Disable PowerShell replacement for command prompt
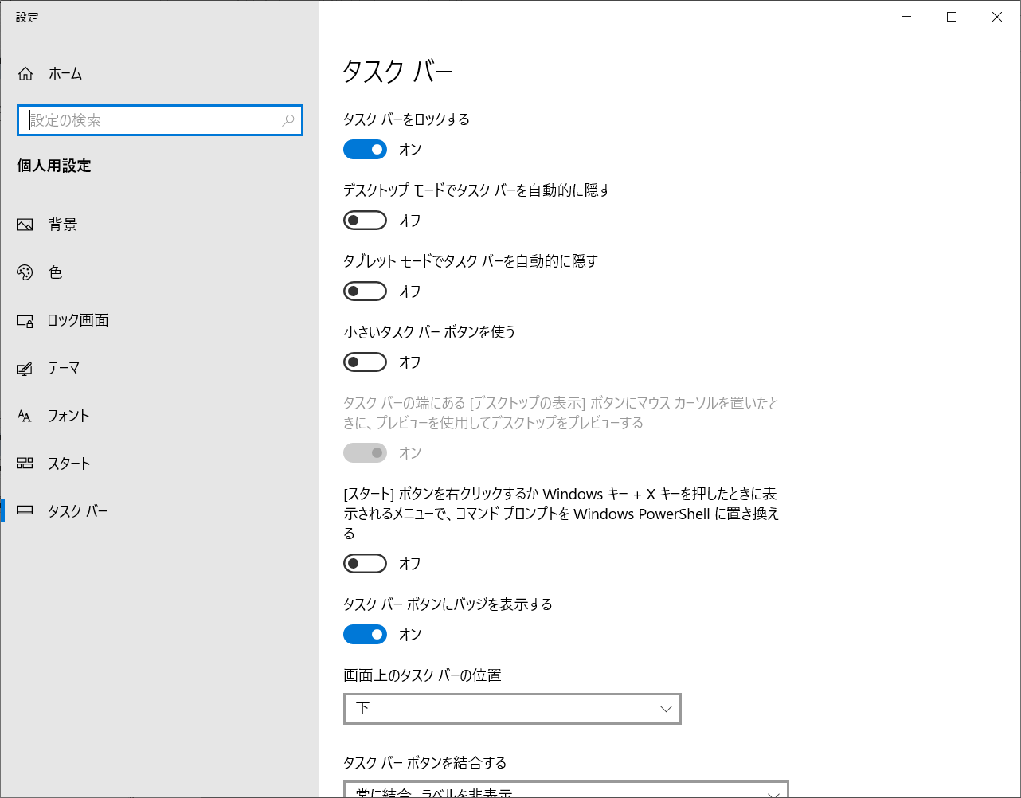This screenshot has width=1021, height=798. tap(365, 563)
